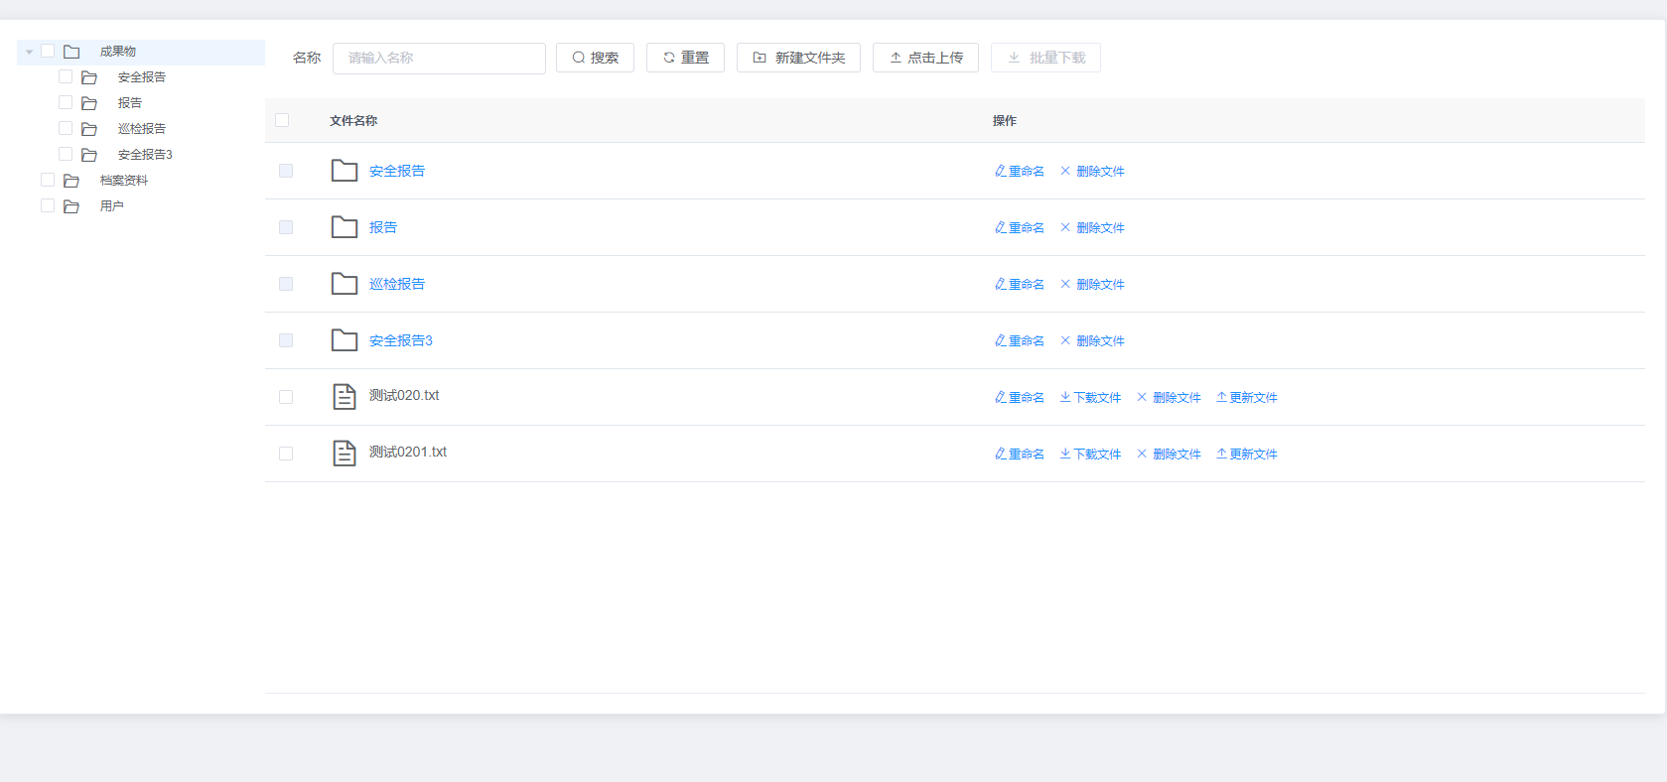Rename the 巡检报告 folder via 重命名

(x=1020, y=285)
